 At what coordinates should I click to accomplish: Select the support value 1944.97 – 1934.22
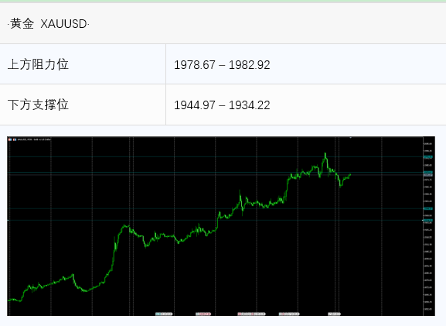pos(222,105)
